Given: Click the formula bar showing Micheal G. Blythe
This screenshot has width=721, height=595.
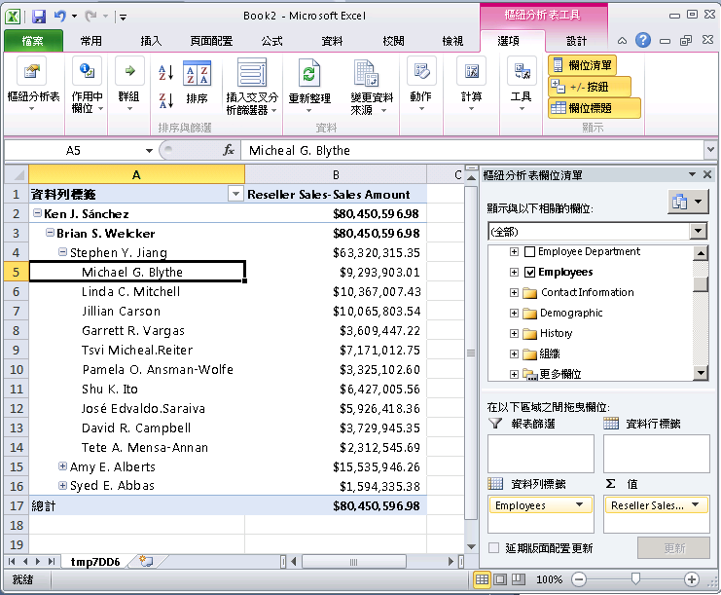Looking at the screenshot, I should click(x=472, y=150).
